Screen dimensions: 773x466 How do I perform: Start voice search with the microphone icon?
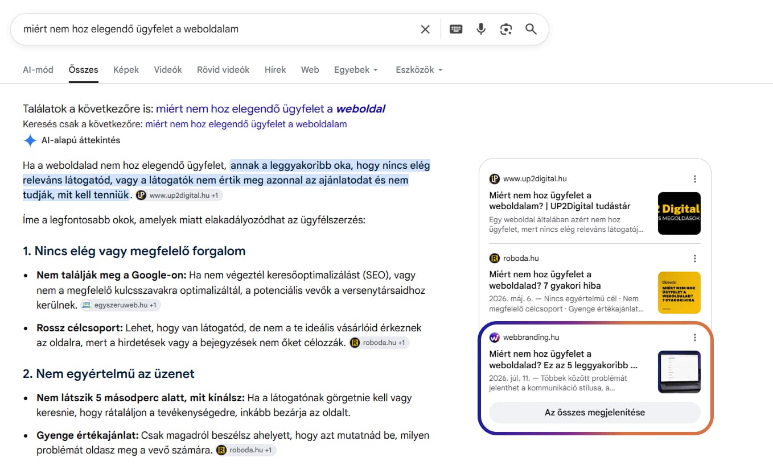[x=481, y=29]
